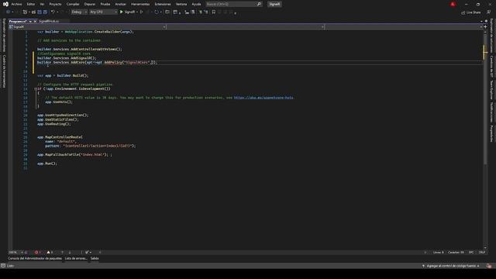The height and width of the screenshot is (279, 496).
Task: Click the error count indicator
Action: tap(38, 253)
